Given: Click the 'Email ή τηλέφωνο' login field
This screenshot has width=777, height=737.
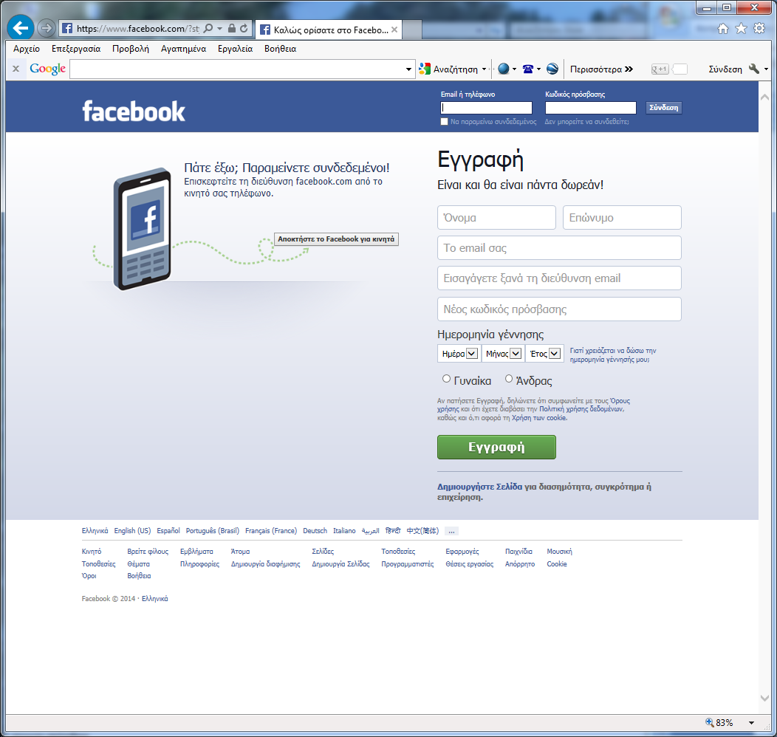Looking at the screenshot, I should click(486, 108).
